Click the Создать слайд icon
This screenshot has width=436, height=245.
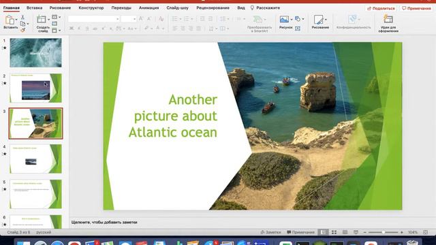click(x=42, y=20)
